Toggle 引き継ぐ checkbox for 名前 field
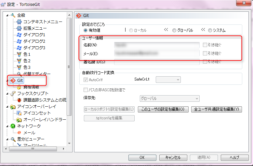 (205, 45)
